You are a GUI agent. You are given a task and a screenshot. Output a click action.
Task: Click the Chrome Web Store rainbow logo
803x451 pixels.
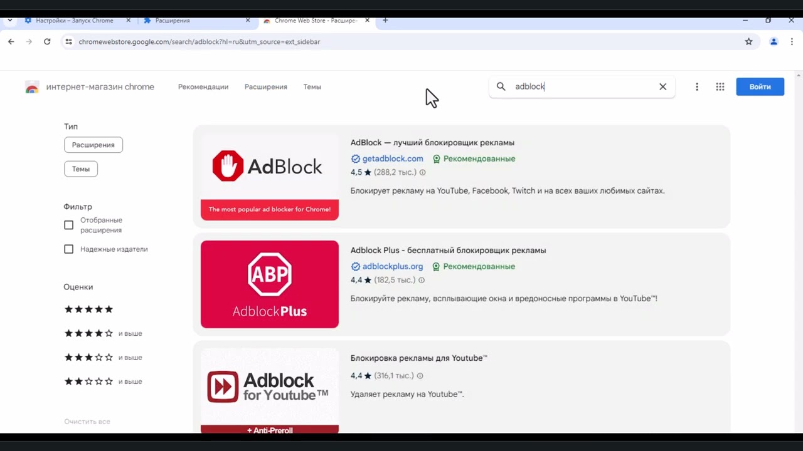point(32,87)
